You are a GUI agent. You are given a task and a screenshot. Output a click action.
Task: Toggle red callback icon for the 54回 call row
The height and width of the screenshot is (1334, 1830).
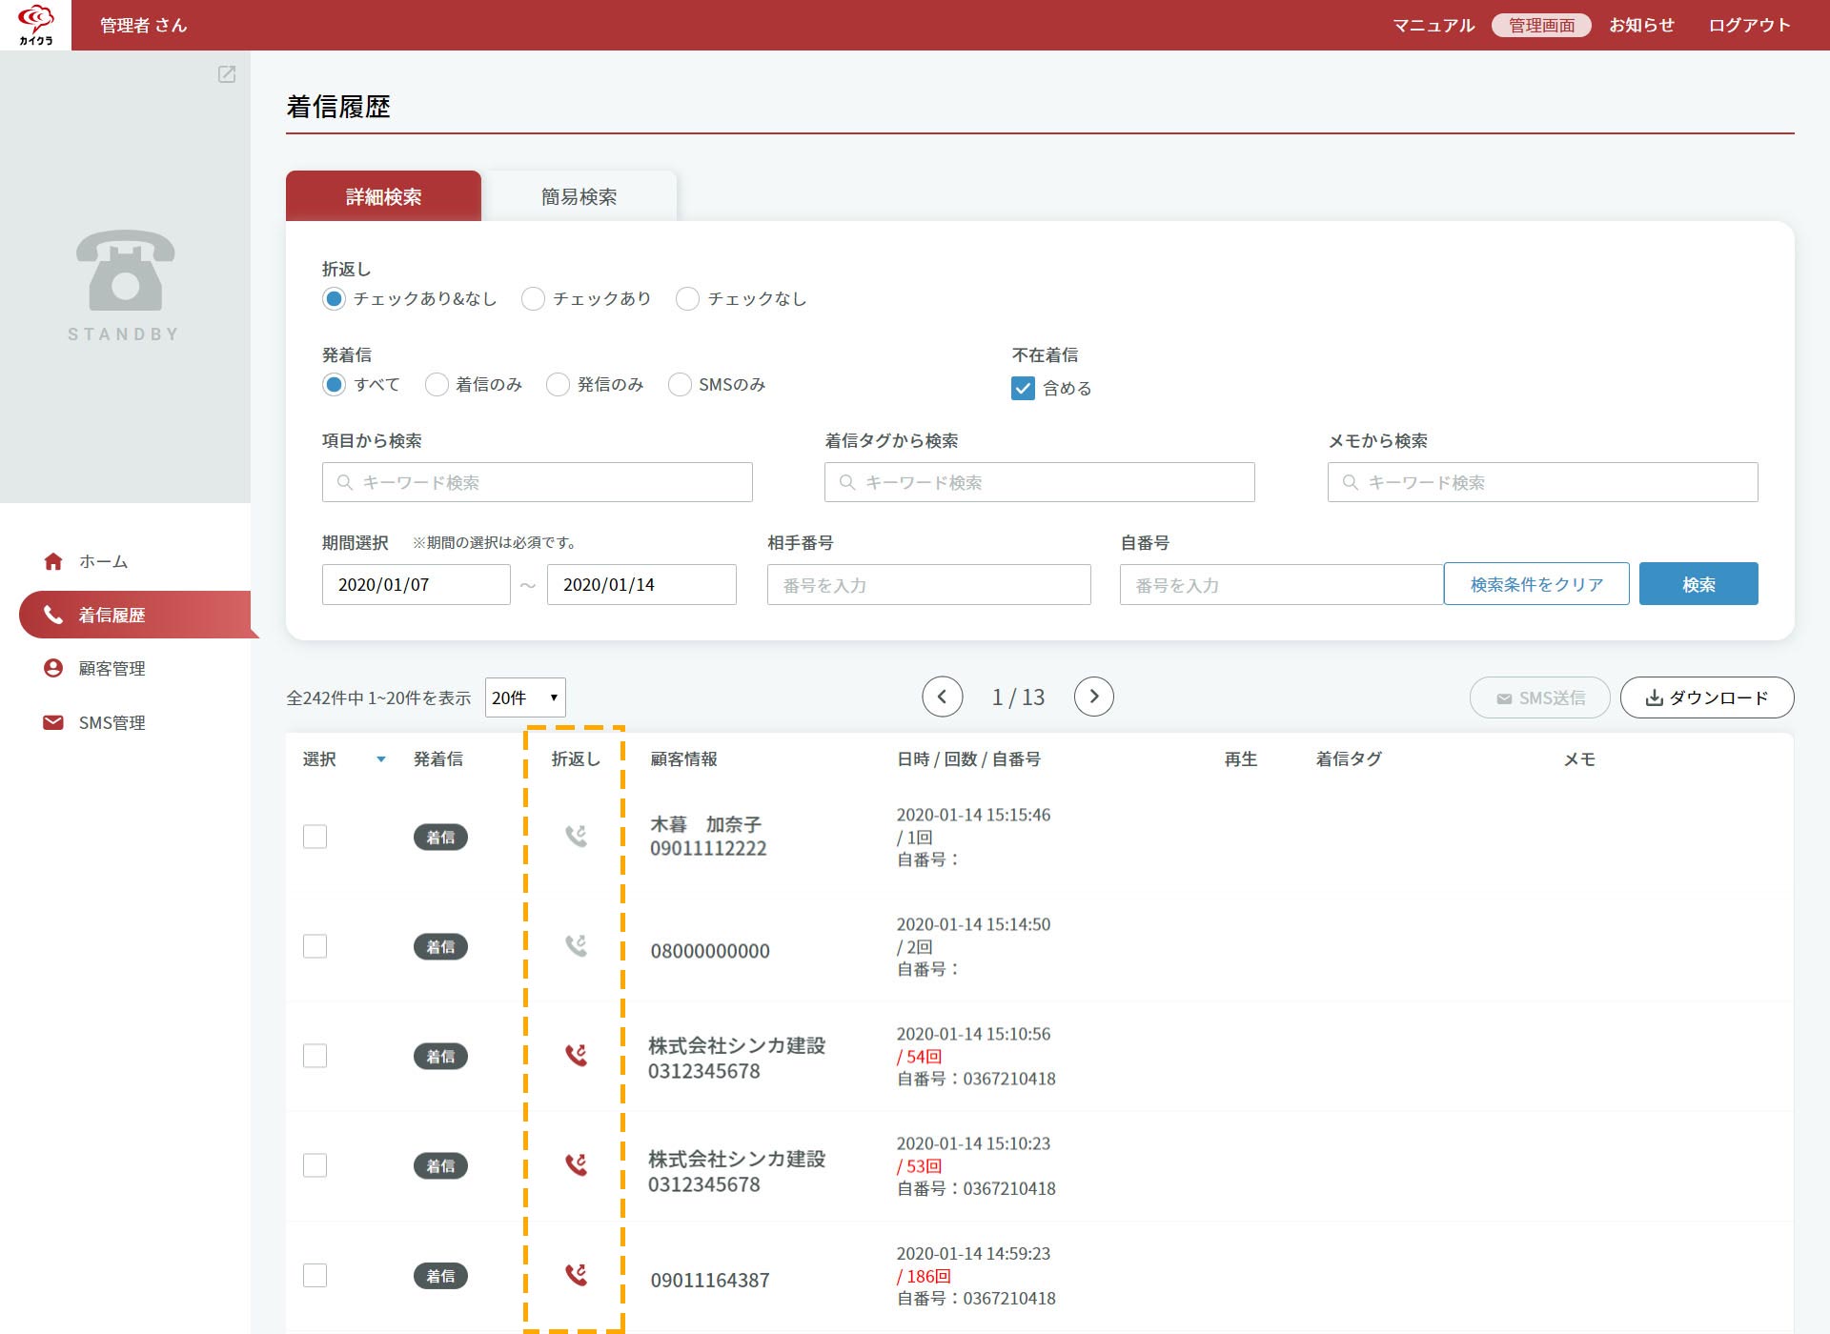576,1055
